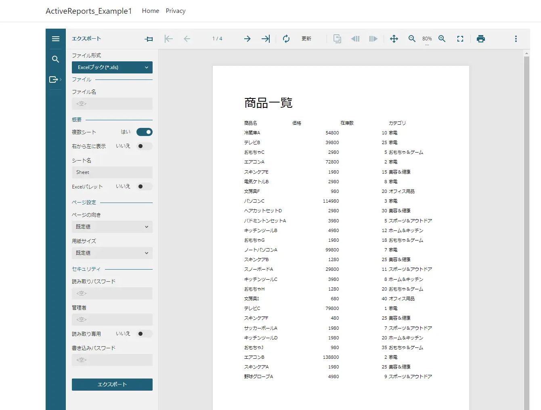Screen dimensions: 541x410
Task: Collapse the ファイル section header
Action: click(112, 79)
